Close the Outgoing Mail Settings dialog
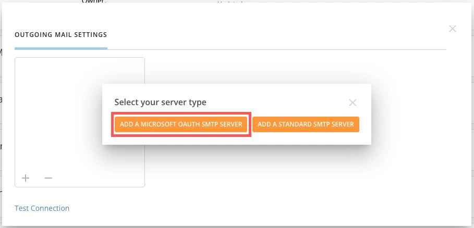The height and width of the screenshot is (228, 474). pos(452,29)
